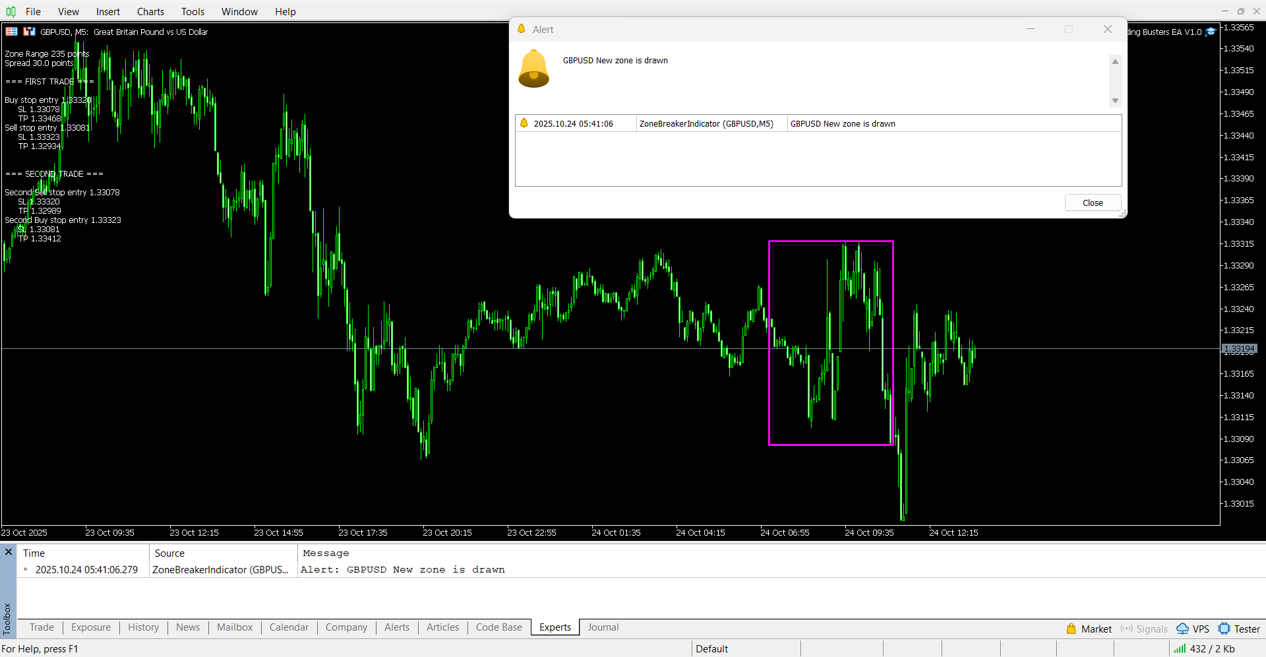Click the Expert Advisor graduation cap icon

(1211, 32)
